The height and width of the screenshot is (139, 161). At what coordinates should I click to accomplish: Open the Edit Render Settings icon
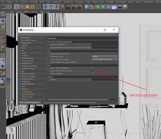(80, 7)
